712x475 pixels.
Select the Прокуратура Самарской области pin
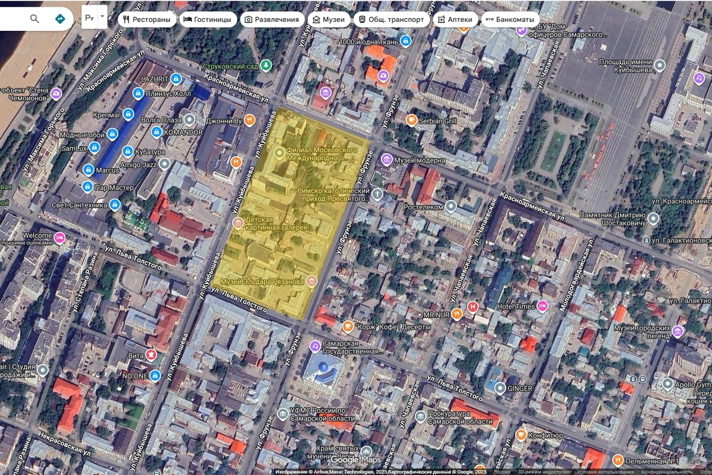(420, 416)
